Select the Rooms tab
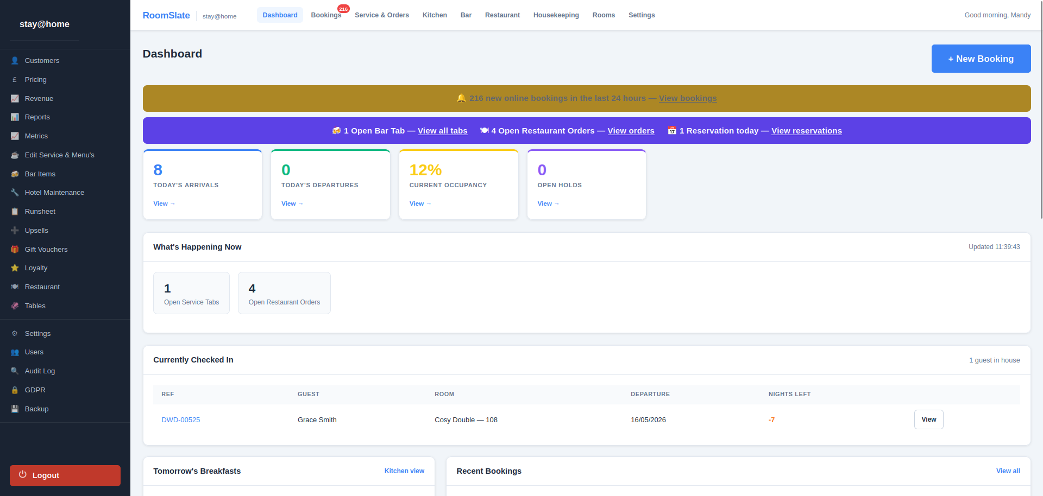Viewport: 1043px width, 496px height. point(604,15)
